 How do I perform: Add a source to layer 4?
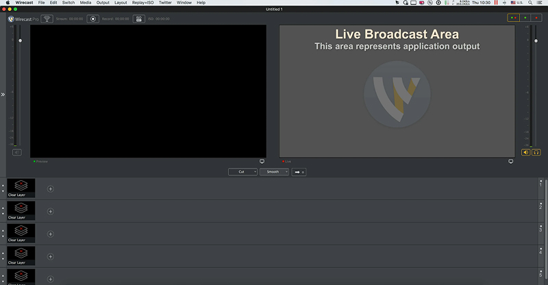[50, 257]
